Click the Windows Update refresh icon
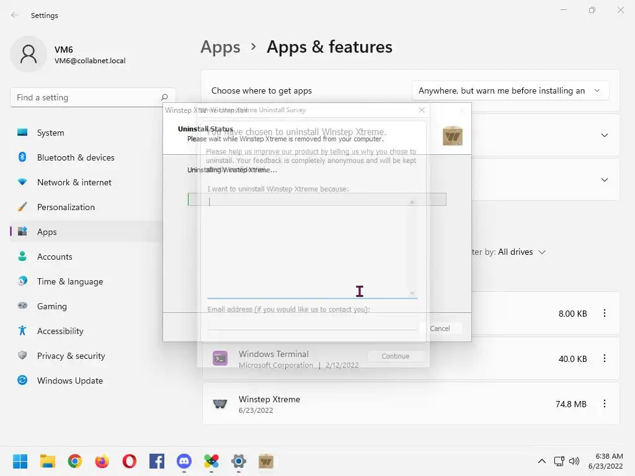This screenshot has width=635, height=476. click(x=22, y=380)
